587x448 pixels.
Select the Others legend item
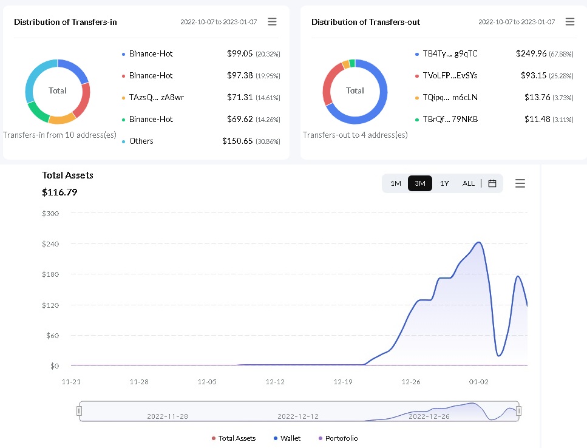[x=141, y=141]
